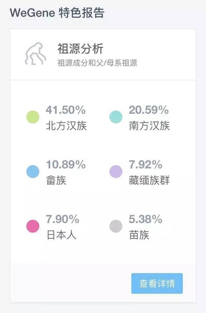This screenshot has width=206, height=313.
Task: Click the 7.92% percentage value
Action: pyautogui.click(x=146, y=165)
